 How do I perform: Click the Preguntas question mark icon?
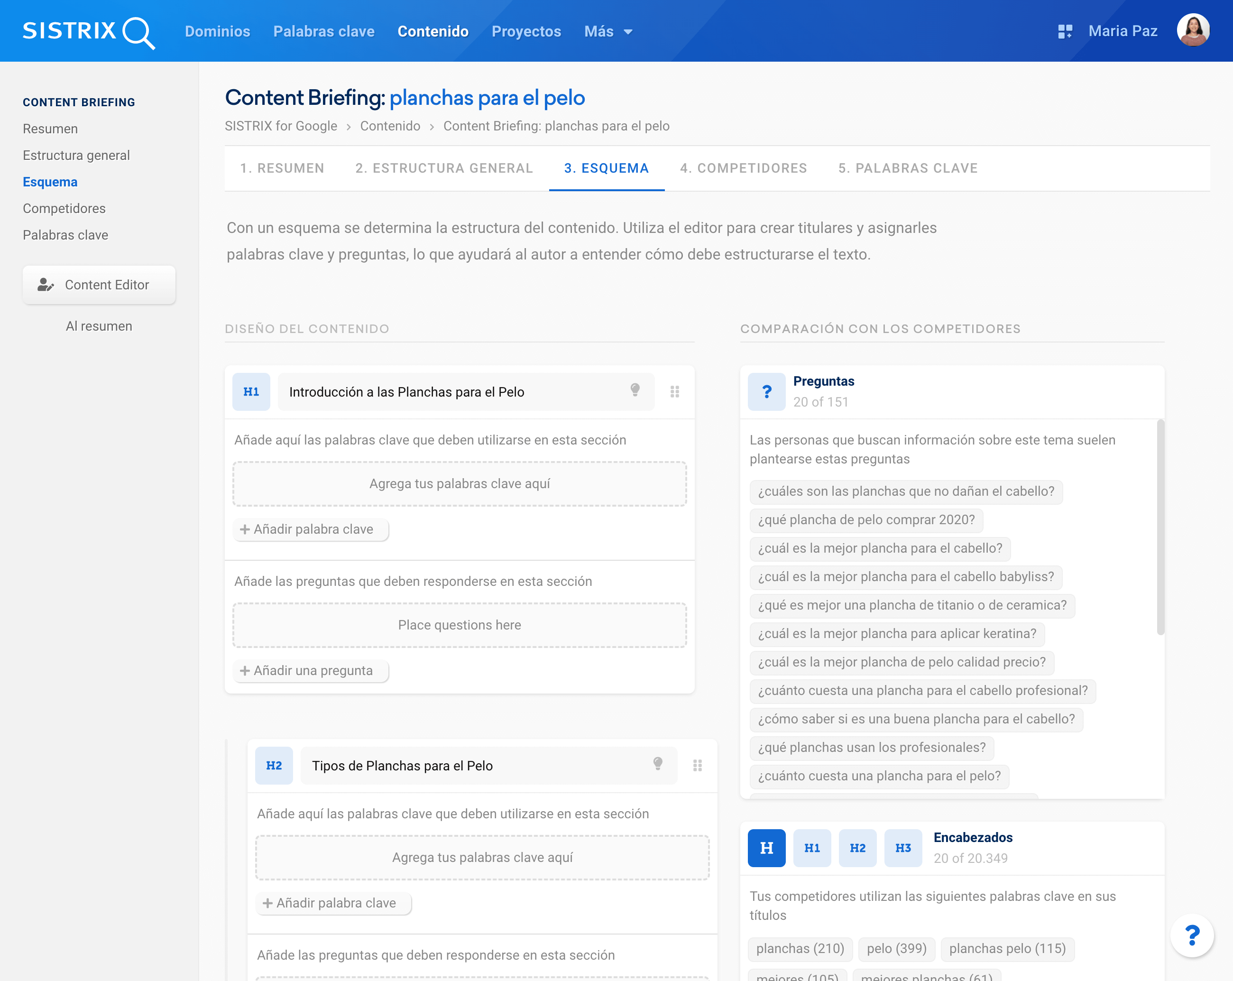click(766, 392)
